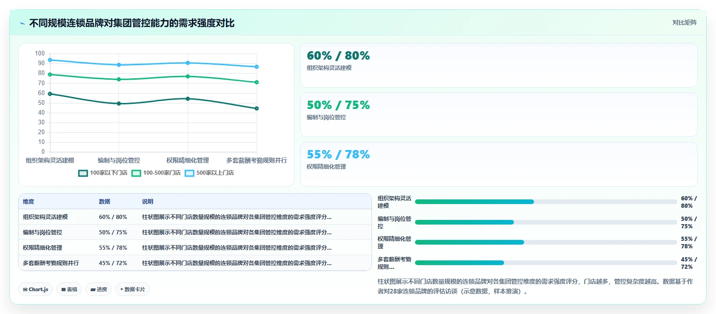
Task: Click the 60% / 80% data card value
Action: 338,56
